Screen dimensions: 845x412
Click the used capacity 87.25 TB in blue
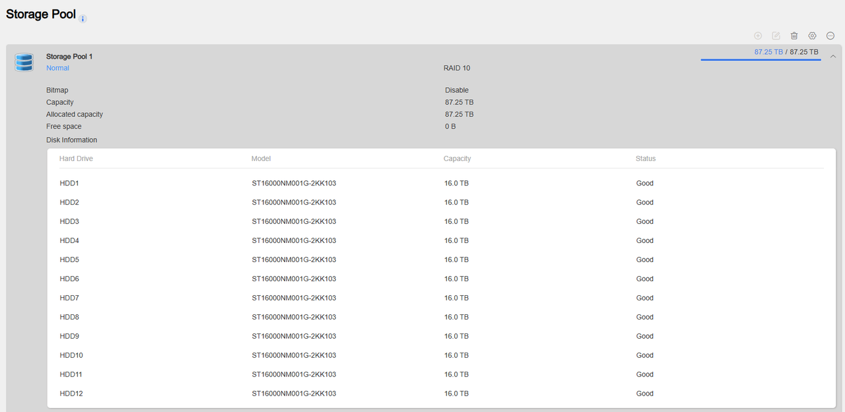pos(768,51)
